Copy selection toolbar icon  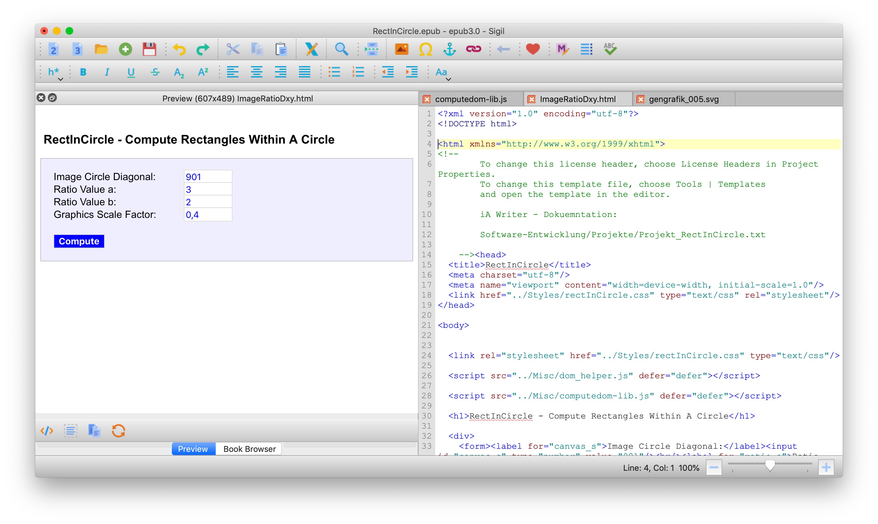pyautogui.click(x=257, y=49)
